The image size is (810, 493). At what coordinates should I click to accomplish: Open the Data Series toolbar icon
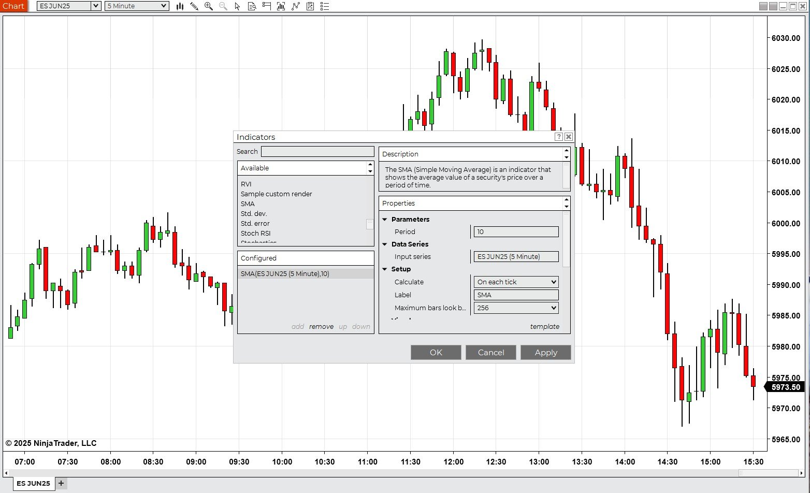click(281, 6)
